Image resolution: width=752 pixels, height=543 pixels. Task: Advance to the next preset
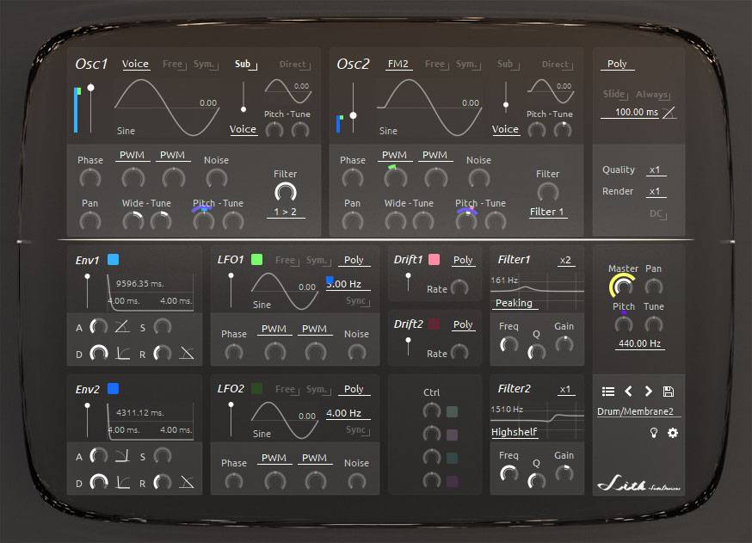click(648, 392)
